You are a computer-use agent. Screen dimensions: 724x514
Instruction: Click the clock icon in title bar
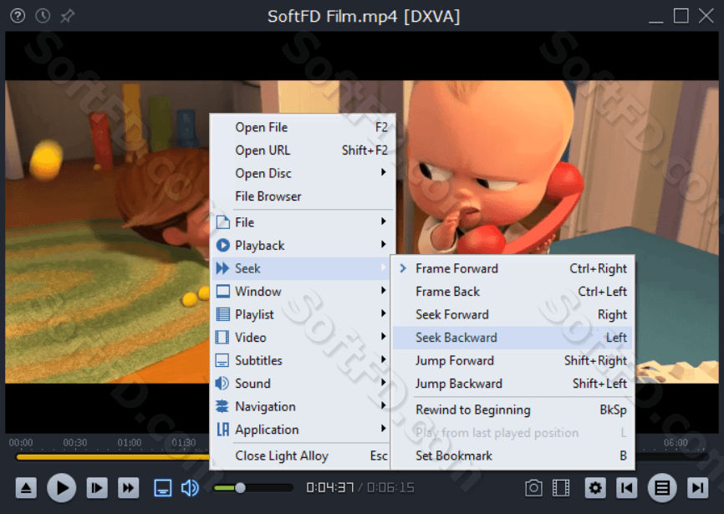tap(43, 16)
